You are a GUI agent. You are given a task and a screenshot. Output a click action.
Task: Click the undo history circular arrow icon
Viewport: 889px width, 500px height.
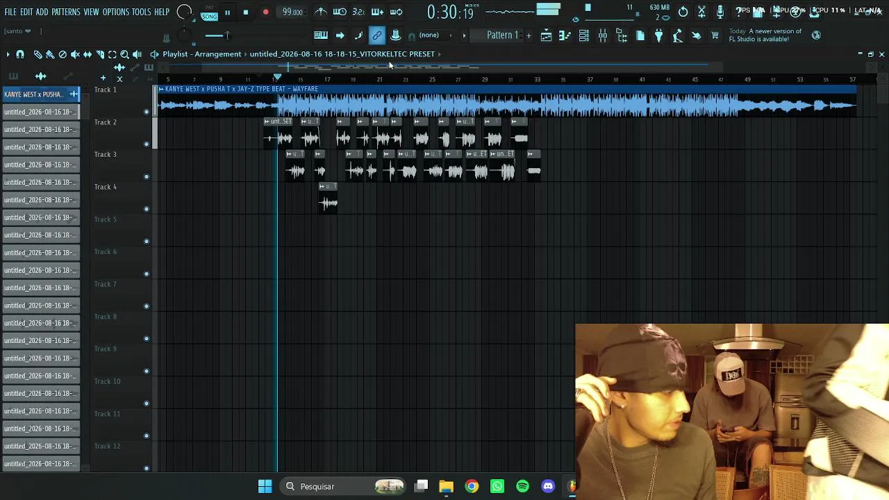683,12
